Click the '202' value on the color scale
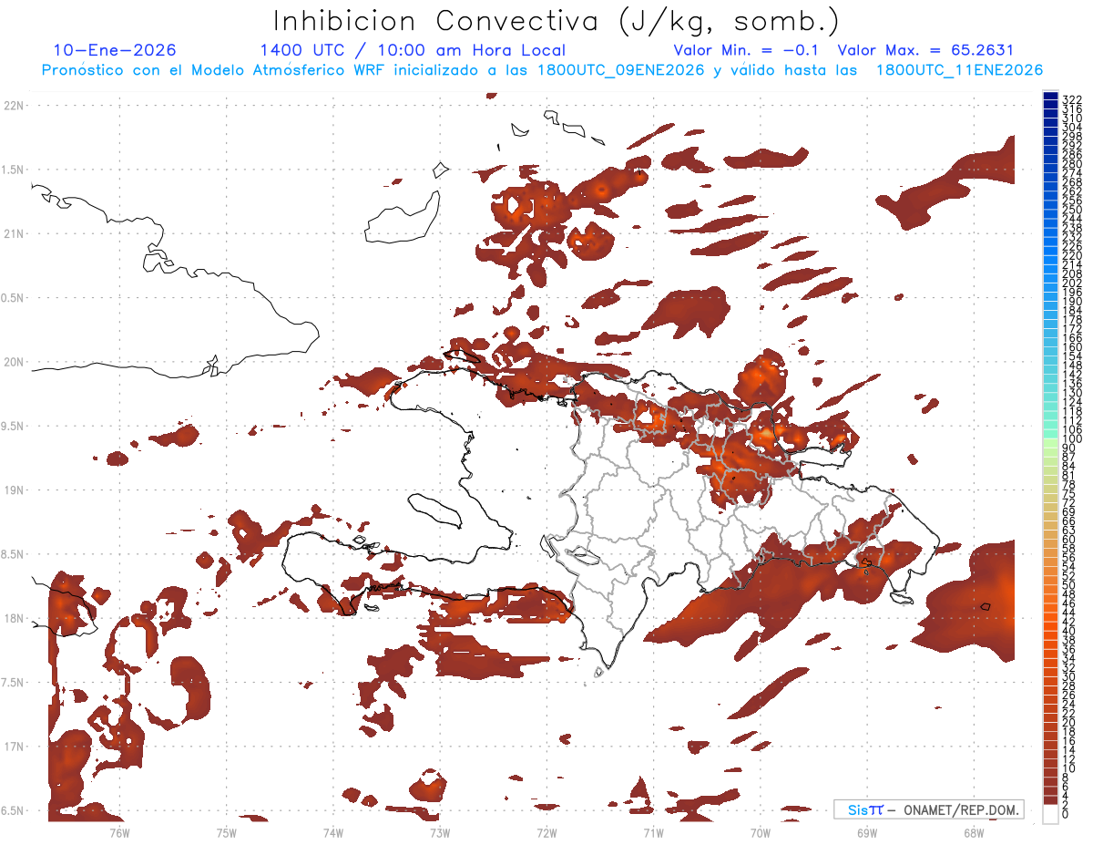 tap(1073, 283)
